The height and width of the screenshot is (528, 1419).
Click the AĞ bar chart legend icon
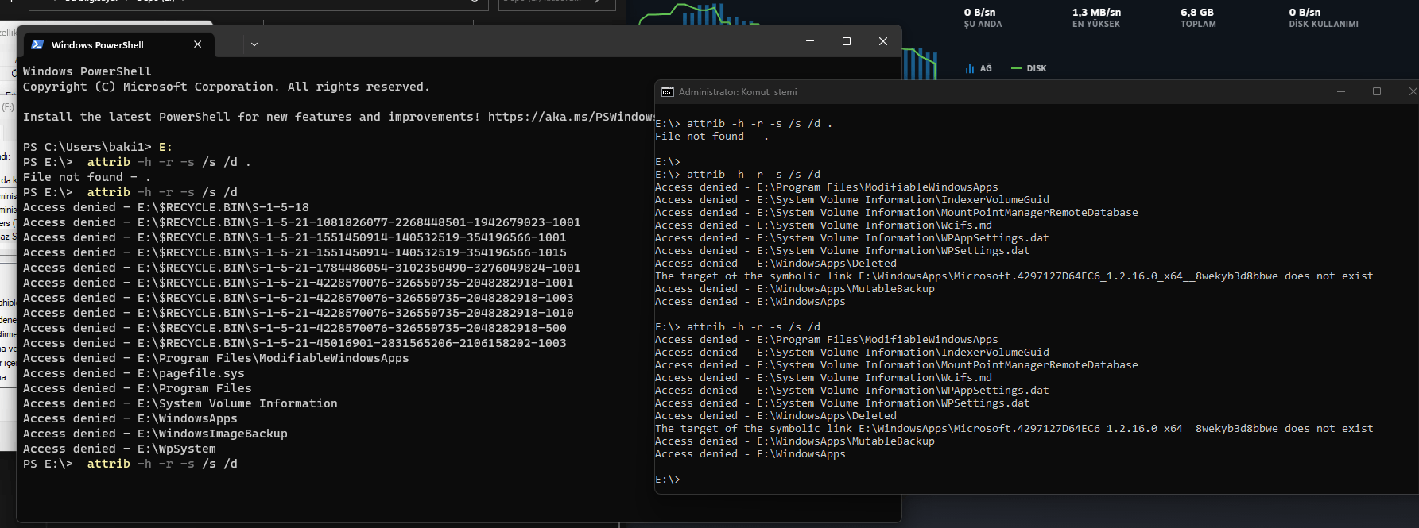click(970, 68)
